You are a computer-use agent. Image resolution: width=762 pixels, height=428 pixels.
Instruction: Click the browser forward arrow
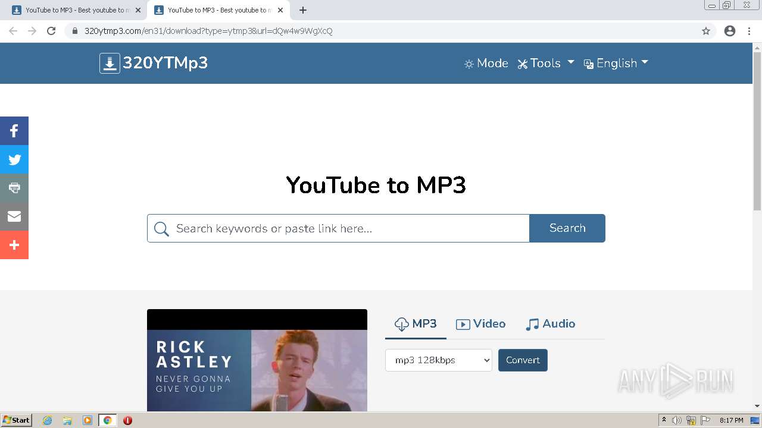[32, 31]
